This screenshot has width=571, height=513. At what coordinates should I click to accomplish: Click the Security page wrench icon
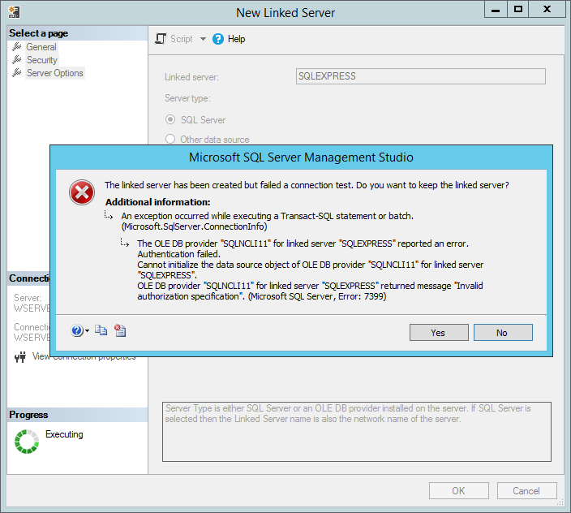click(17, 59)
